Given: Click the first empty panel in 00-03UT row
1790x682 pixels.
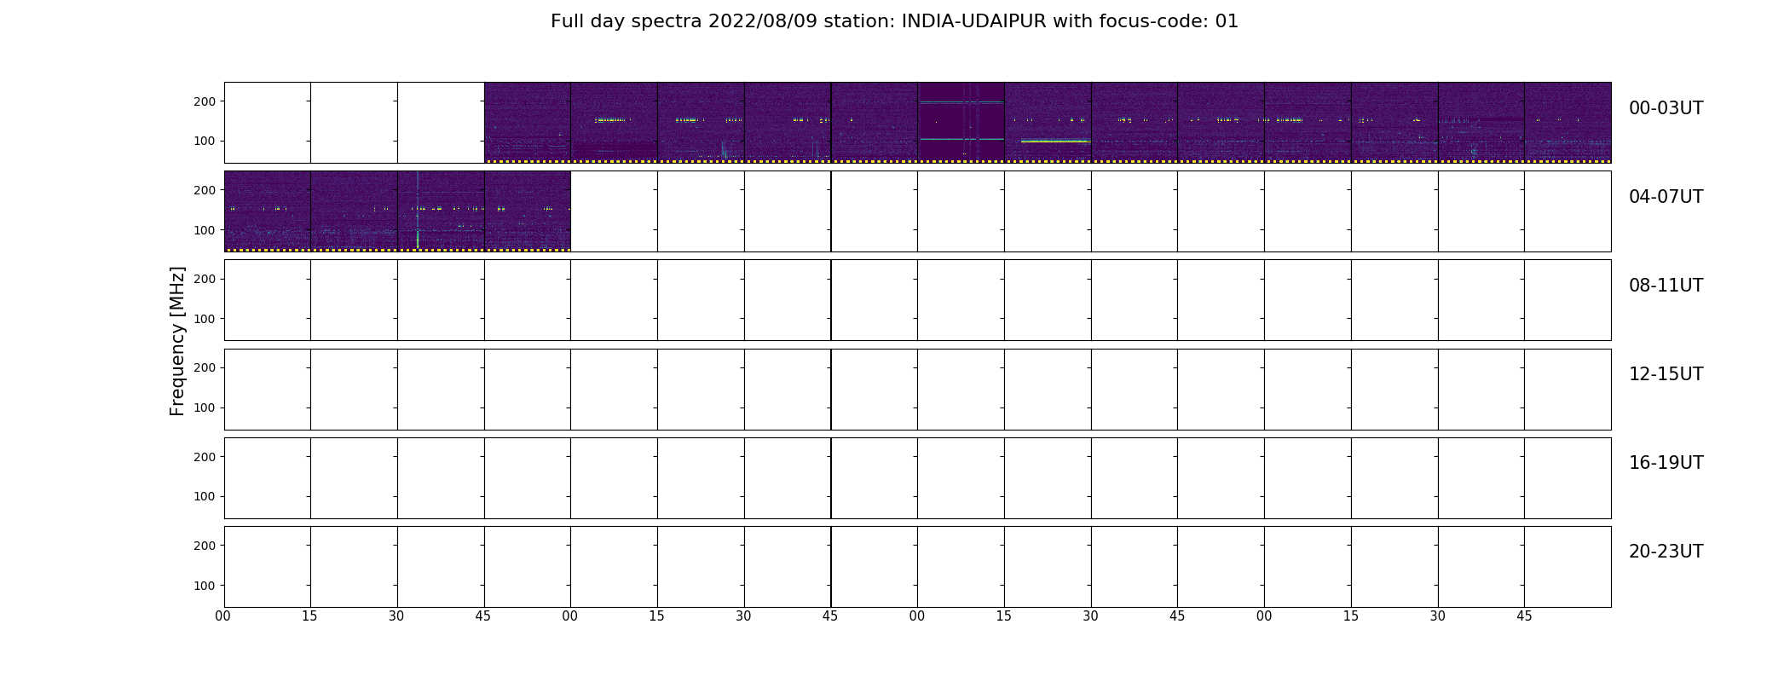Looking at the screenshot, I should click(268, 123).
